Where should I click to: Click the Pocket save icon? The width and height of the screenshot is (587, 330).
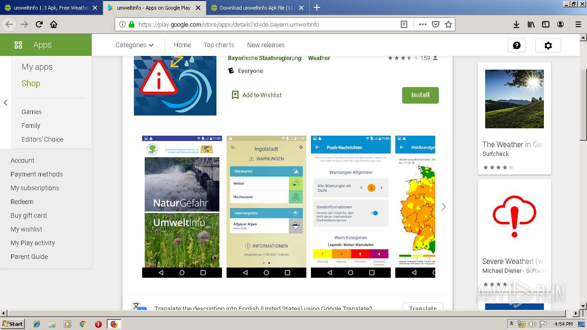tap(436, 24)
